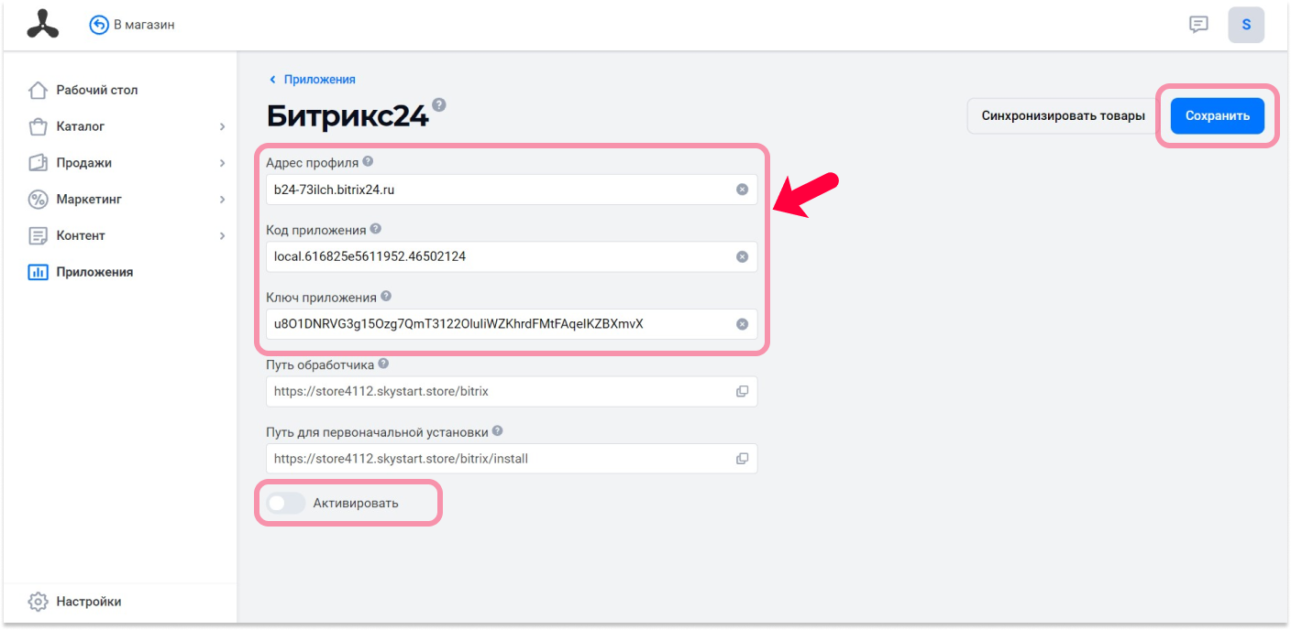Clear the Код приложения field
This screenshot has height=630, width=1291.
(x=743, y=256)
